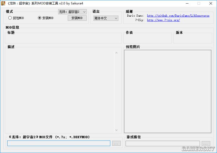Open the 简体中文 language dropdown

point(106,18)
